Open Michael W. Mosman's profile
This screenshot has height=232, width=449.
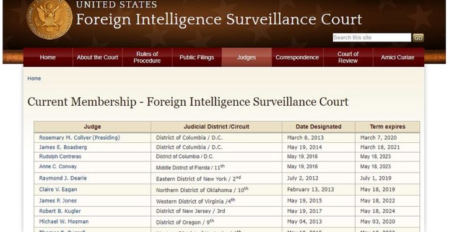(64, 221)
